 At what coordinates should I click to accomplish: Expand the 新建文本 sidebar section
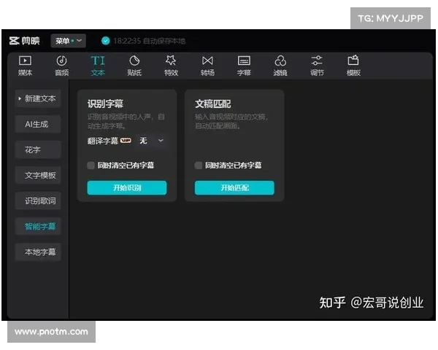point(39,98)
